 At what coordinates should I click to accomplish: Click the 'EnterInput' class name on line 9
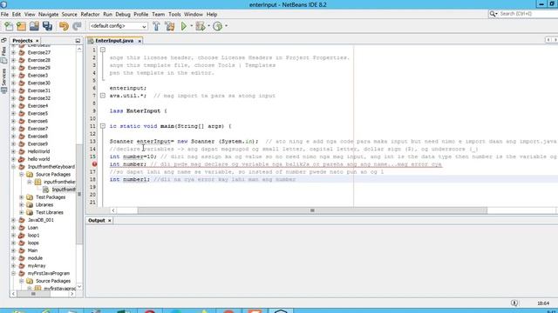click(x=143, y=111)
